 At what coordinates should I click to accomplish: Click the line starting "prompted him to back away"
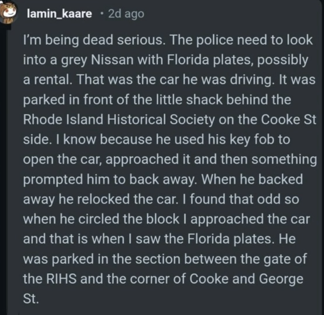[163, 179]
